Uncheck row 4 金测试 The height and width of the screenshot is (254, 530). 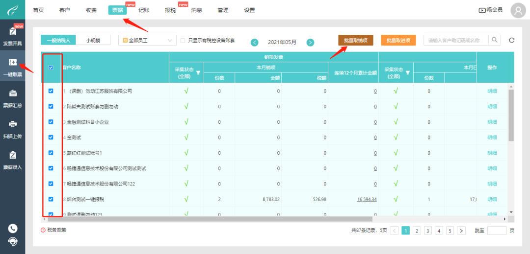coord(51,137)
